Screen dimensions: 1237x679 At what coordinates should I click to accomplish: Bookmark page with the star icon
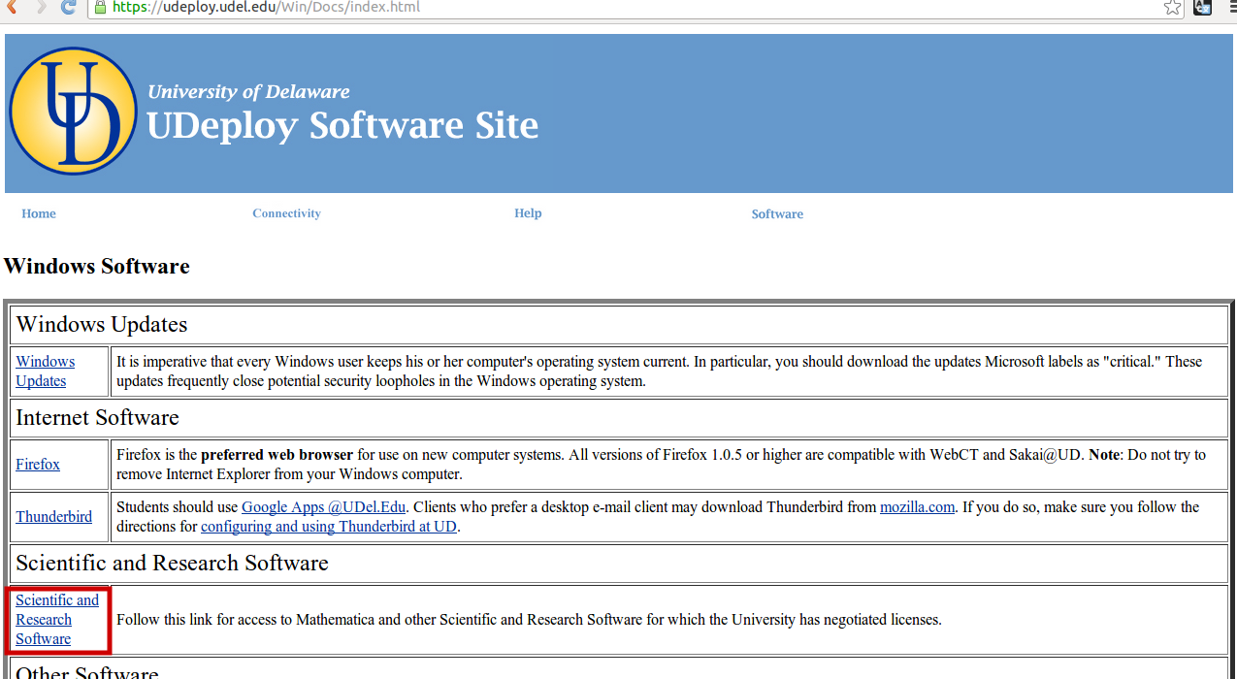pos(1172,7)
